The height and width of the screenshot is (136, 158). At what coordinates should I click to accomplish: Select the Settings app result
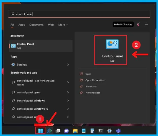(x=40, y=64)
